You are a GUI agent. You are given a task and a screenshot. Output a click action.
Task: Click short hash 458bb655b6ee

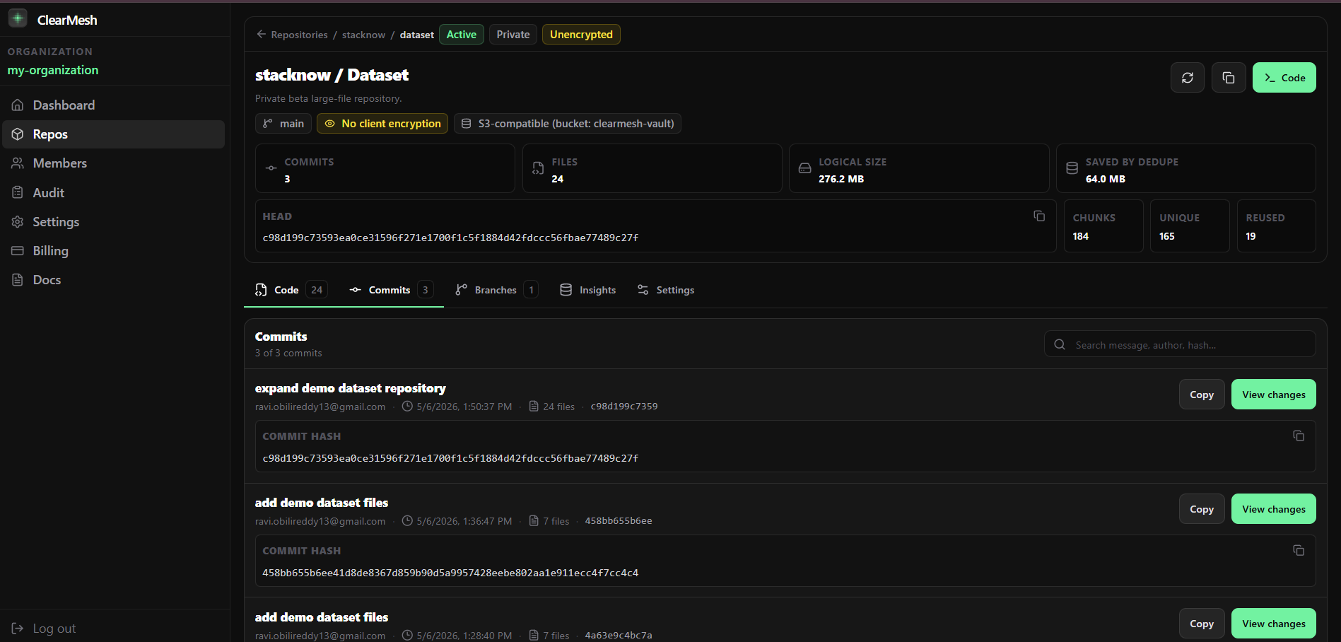pyautogui.click(x=619, y=521)
